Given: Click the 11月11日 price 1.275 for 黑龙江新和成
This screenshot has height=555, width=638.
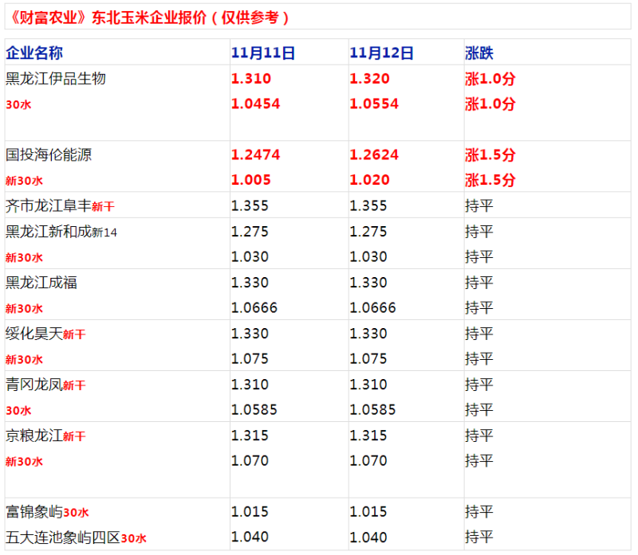Looking at the screenshot, I should 250,232.
